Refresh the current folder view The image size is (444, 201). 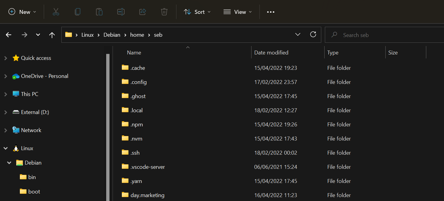[x=313, y=34]
